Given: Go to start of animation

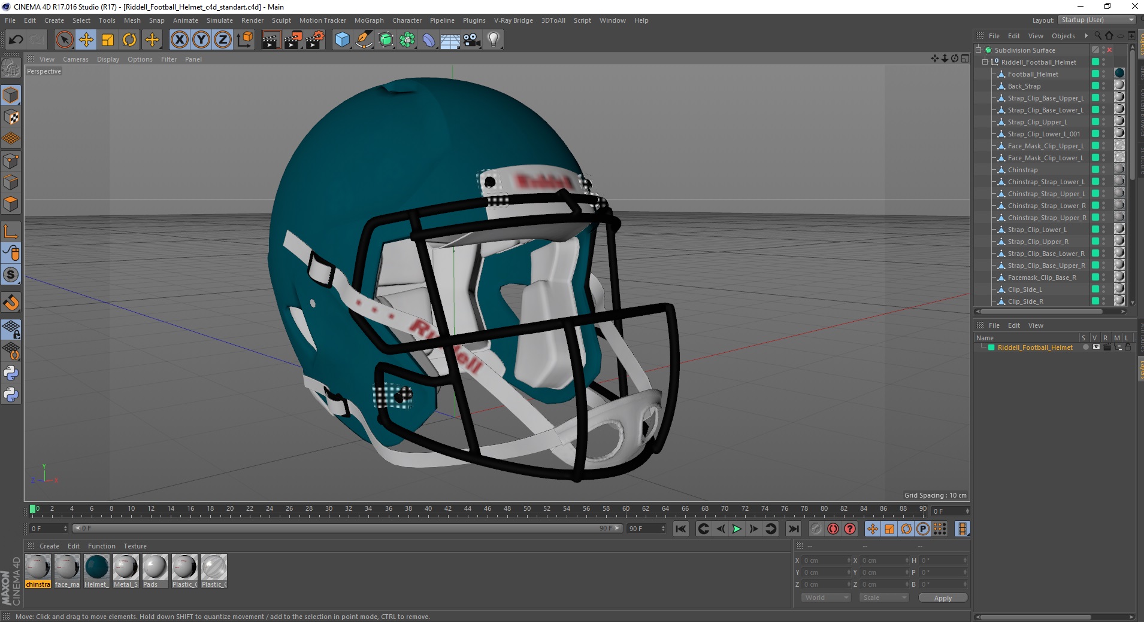Looking at the screenshot, I should pyautogui.click(x=681, y=529).
